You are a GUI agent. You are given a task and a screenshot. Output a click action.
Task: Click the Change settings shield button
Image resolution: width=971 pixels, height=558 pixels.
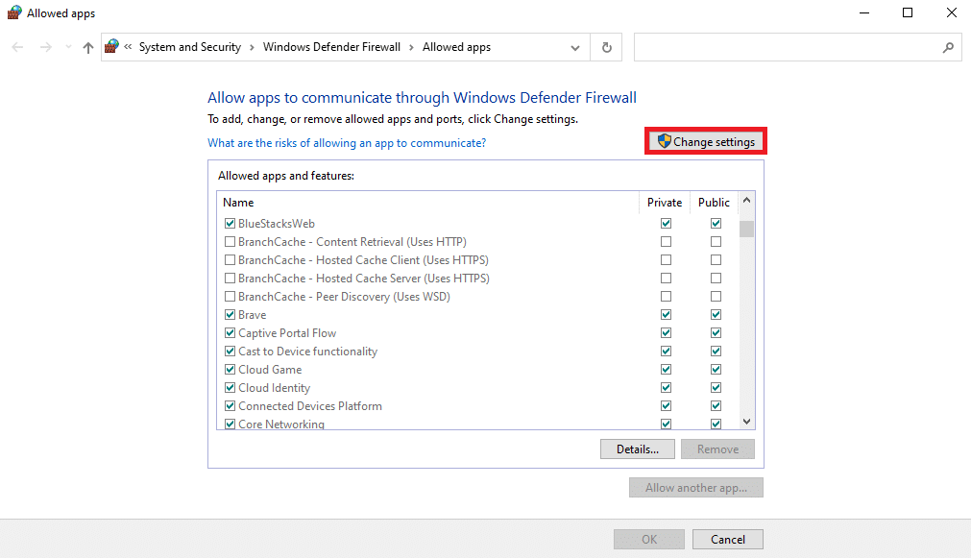tap(706, 142)
